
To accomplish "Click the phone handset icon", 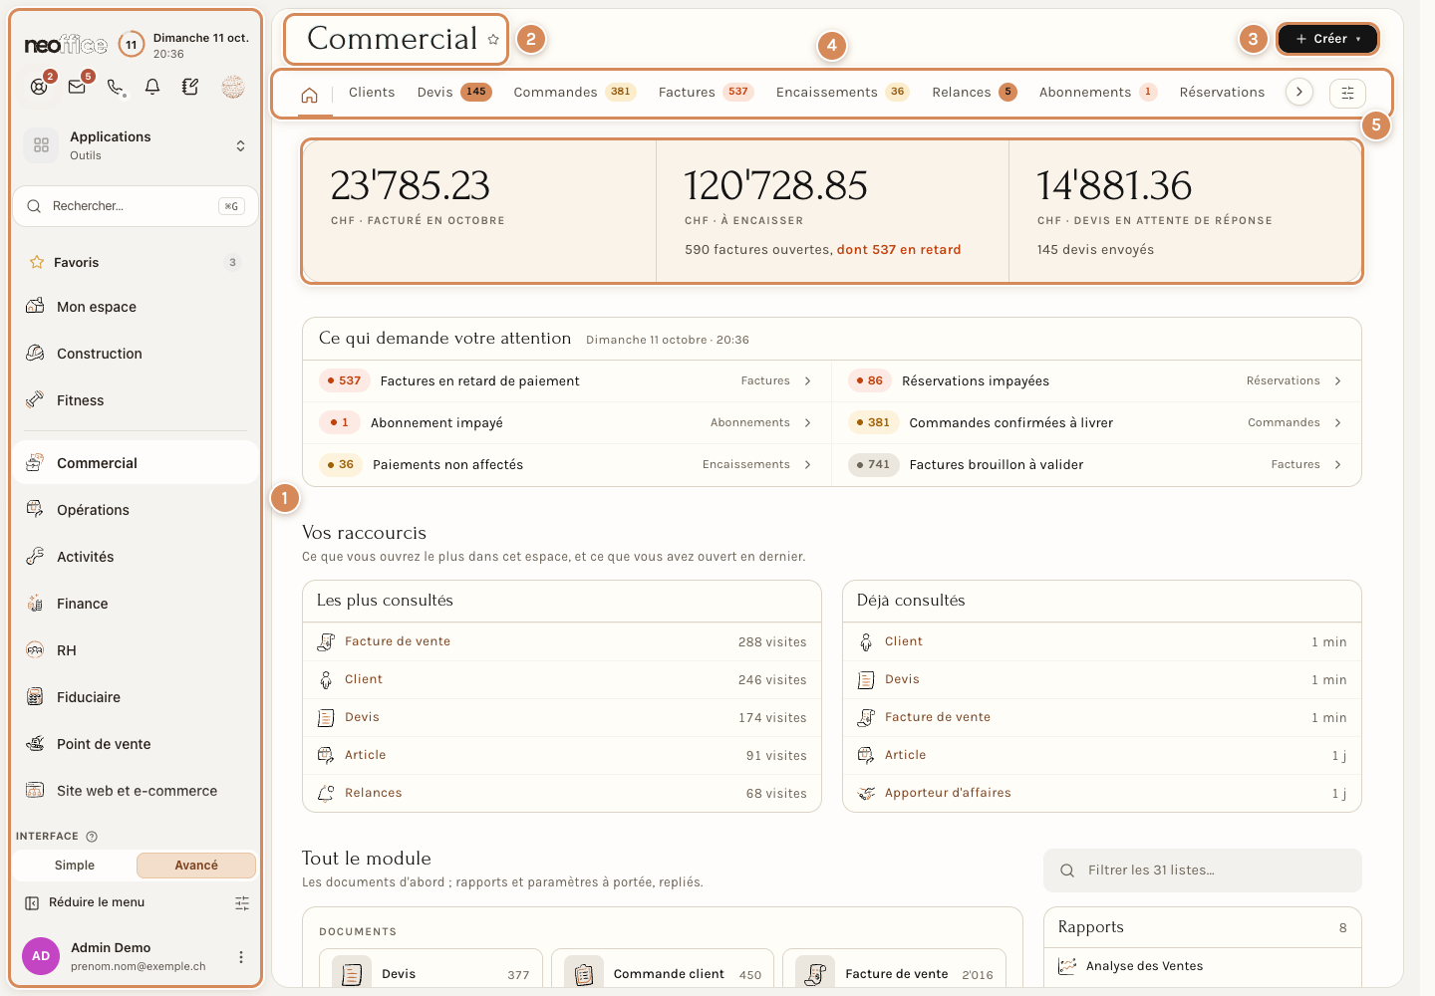I will pos(116,88).
